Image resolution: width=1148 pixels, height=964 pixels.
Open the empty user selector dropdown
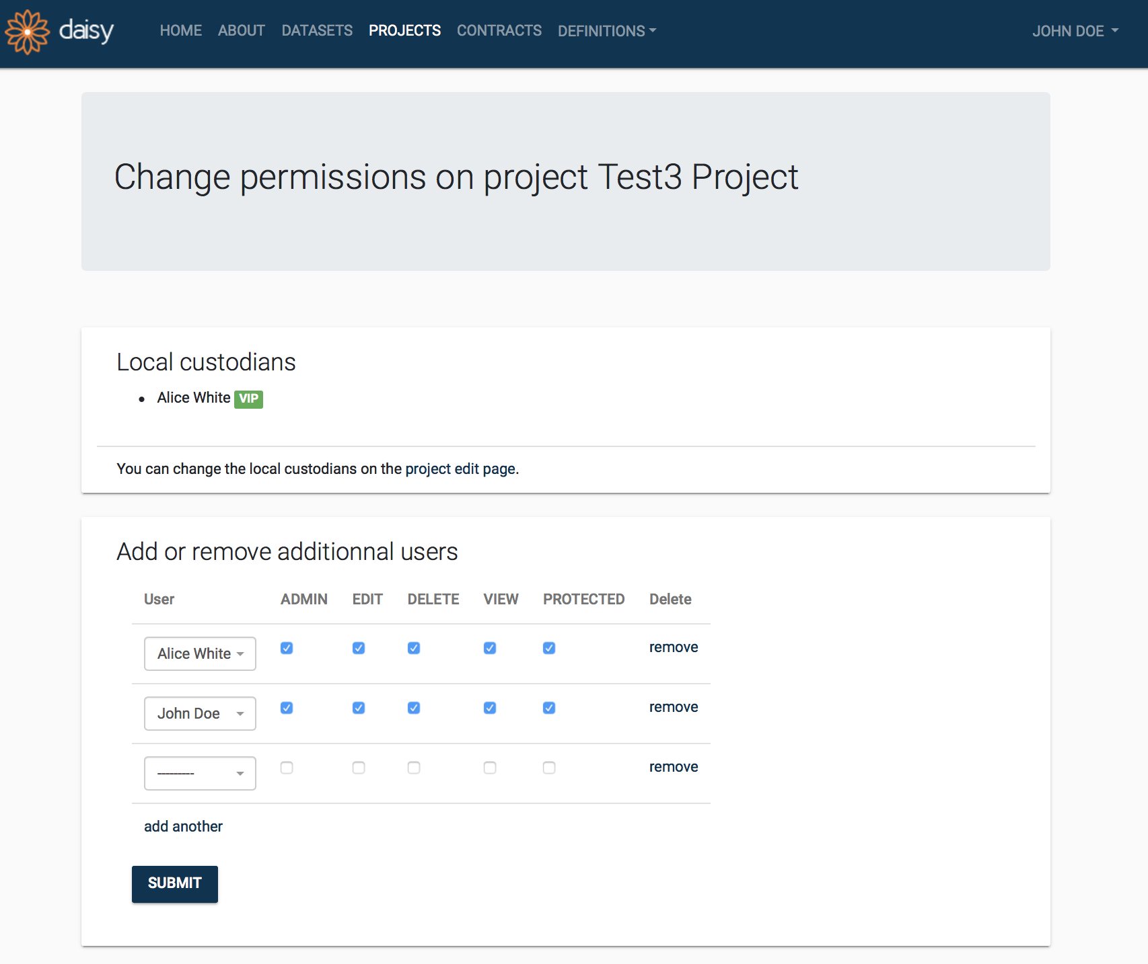[200, 773]
